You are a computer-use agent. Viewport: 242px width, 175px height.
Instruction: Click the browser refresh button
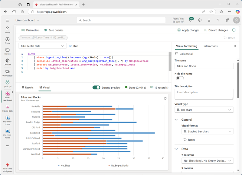[x=14, y=12]
